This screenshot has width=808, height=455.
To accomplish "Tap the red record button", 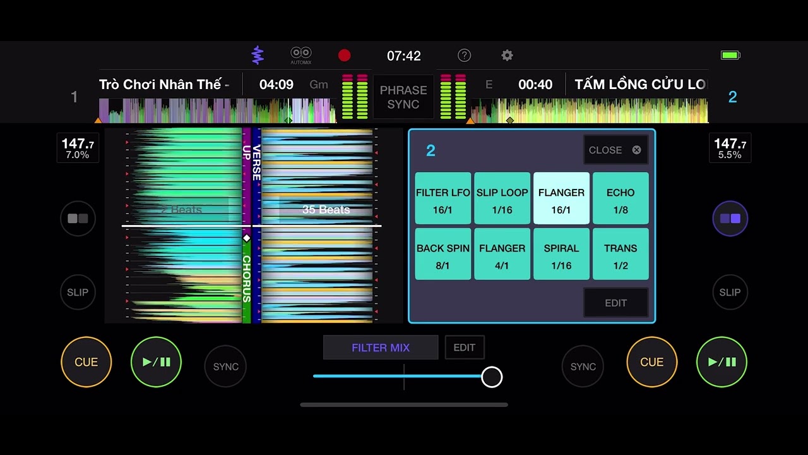I will coord(344,56).
